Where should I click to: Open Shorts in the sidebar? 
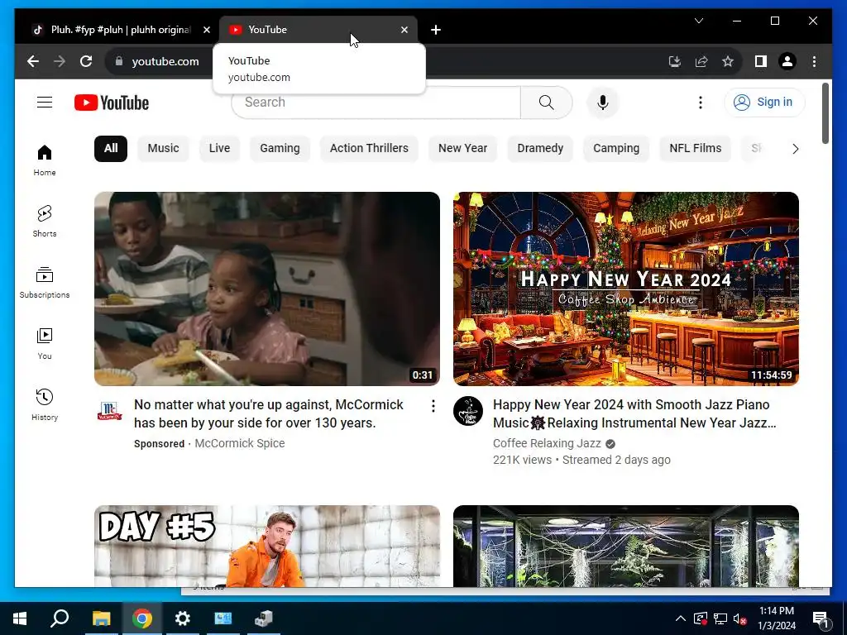45,222
